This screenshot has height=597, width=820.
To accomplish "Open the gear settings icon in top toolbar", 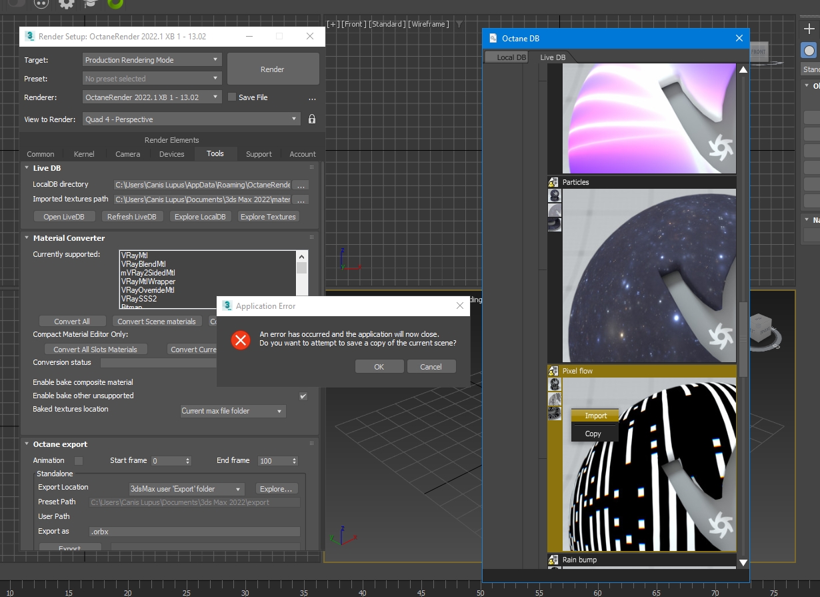I will click(x=67, y=3).
